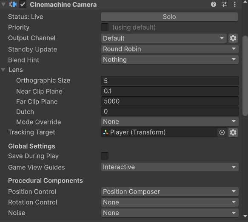
Task: Click the scrollbar up arrow
Action: click(x=245, y=2)
